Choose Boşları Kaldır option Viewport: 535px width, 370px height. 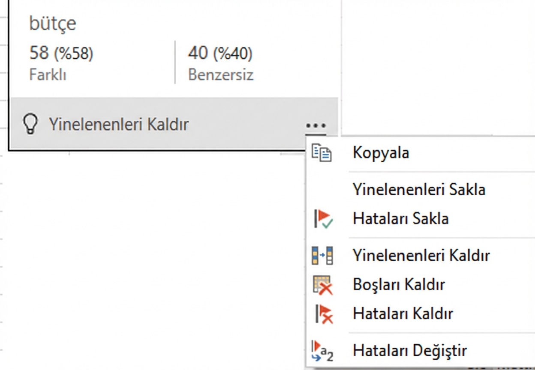point(399,284)
